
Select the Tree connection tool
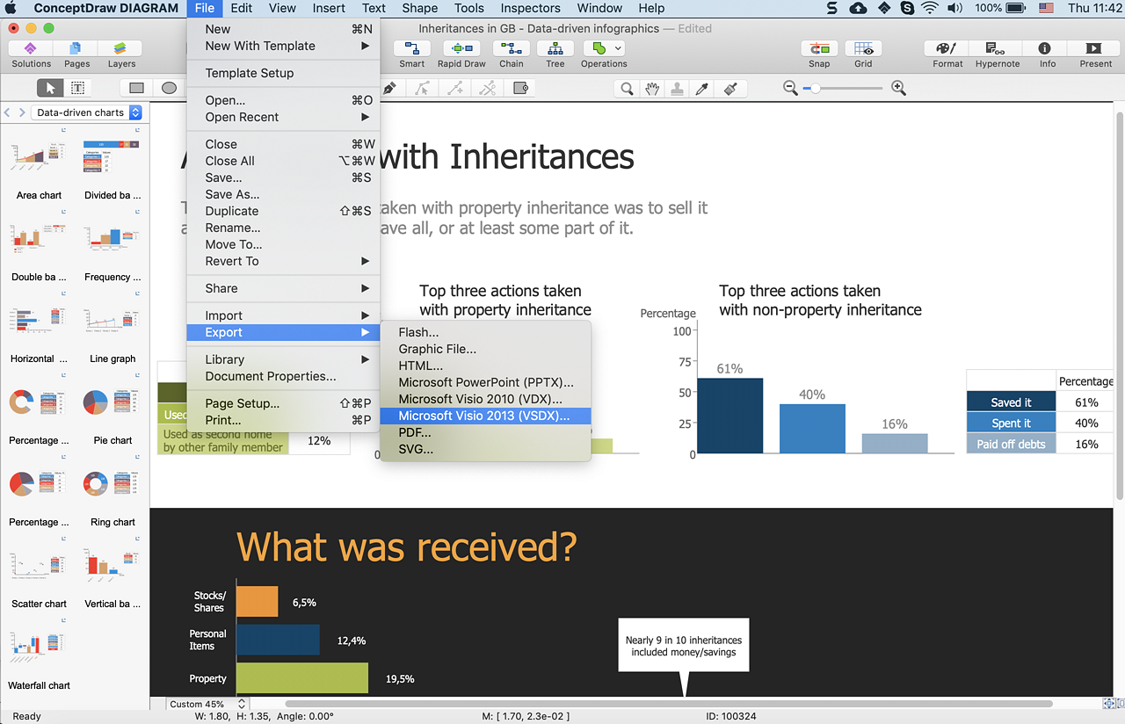555,54
